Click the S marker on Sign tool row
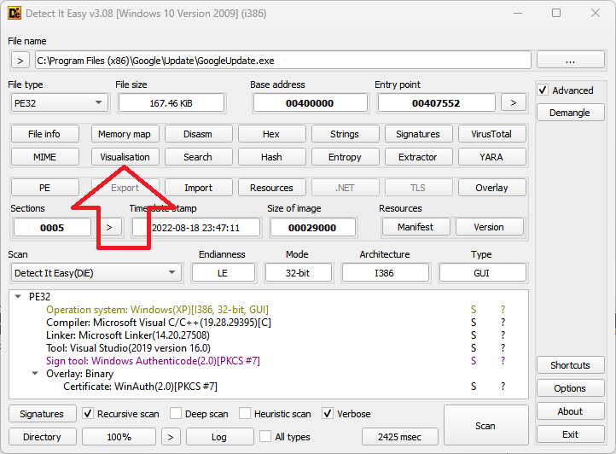Image resolution: width=616 pixels, height=454 pixels. pyautogui.click(x=474, y=361)
